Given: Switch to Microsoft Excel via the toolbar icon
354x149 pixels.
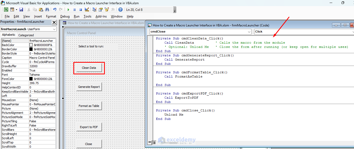Looking at the screenshot, I should [6, 10].
